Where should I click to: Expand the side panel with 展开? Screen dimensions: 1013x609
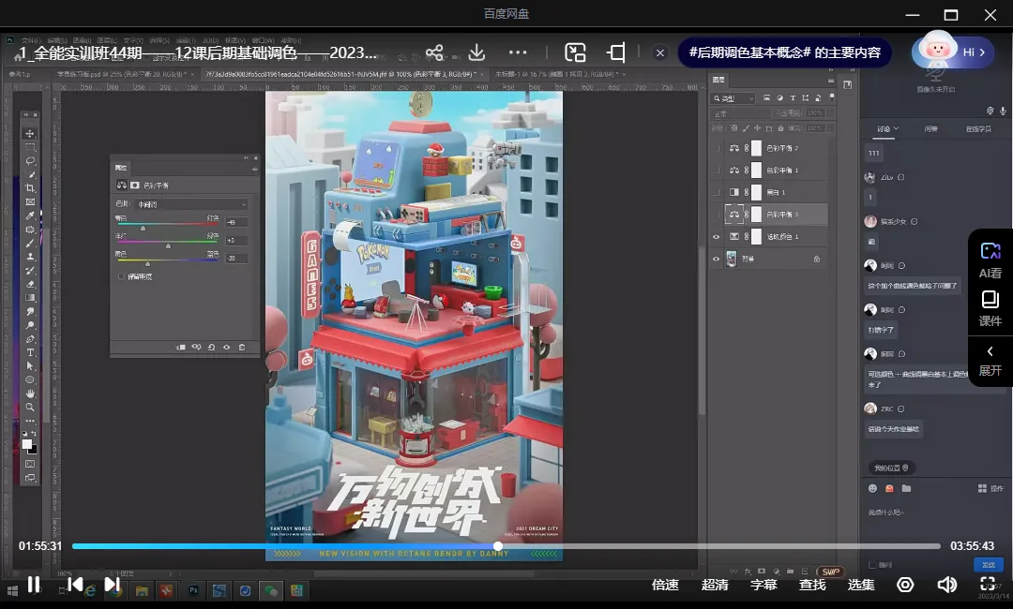click(990, 360)
